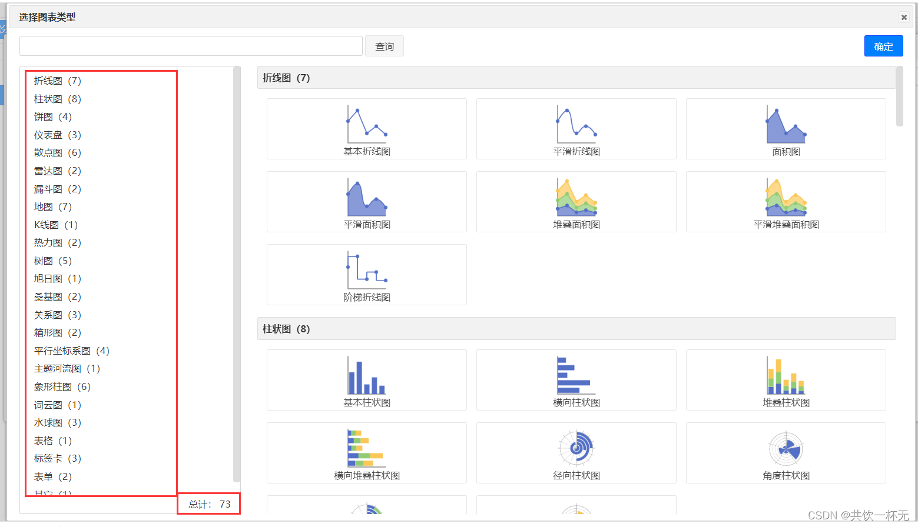The image size is (918, 527).
Task: Open 树图 (5) category
Action: pos(53,261)
